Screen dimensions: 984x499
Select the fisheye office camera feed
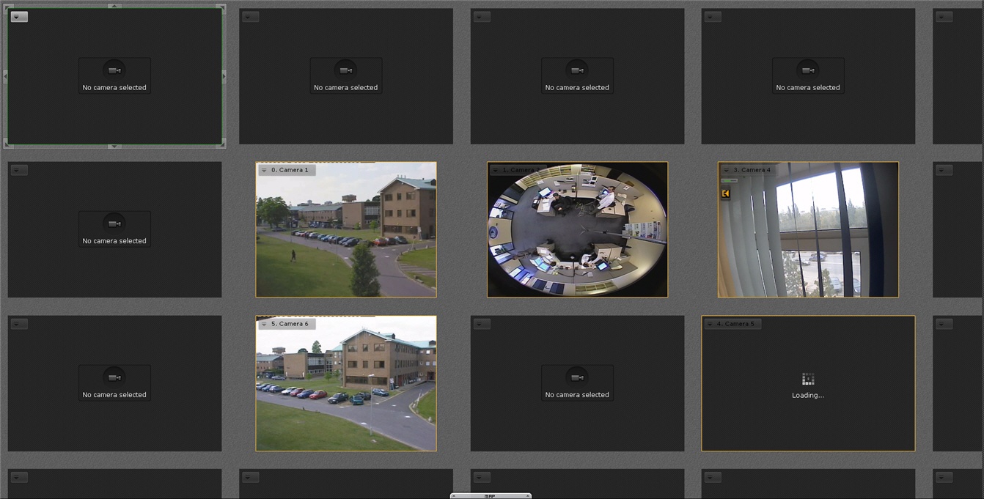[x=577, y=234]
